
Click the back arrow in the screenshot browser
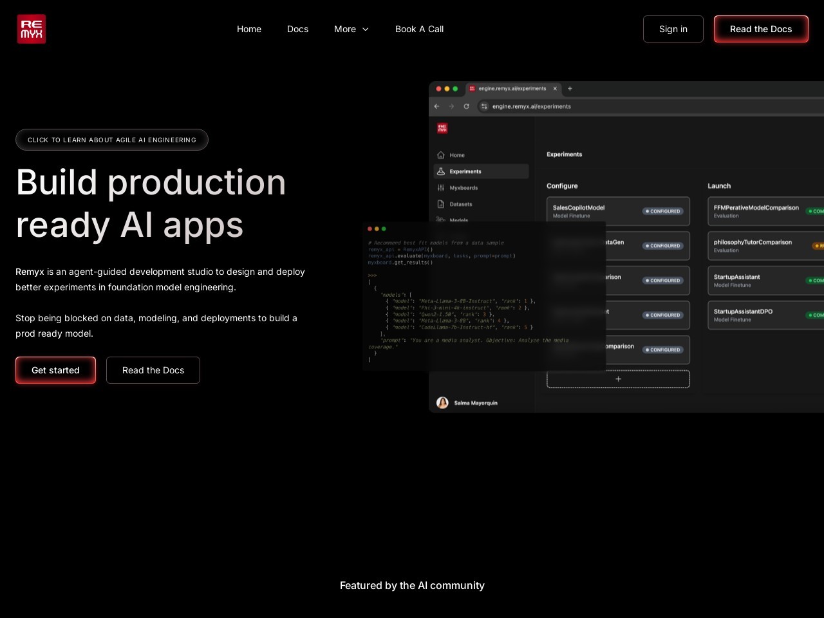(x=436, y=106)
